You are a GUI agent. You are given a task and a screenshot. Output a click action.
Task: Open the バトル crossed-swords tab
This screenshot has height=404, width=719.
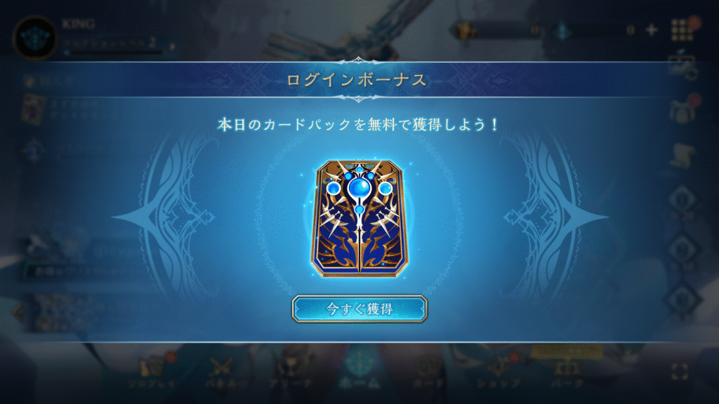tap(222, 372)
